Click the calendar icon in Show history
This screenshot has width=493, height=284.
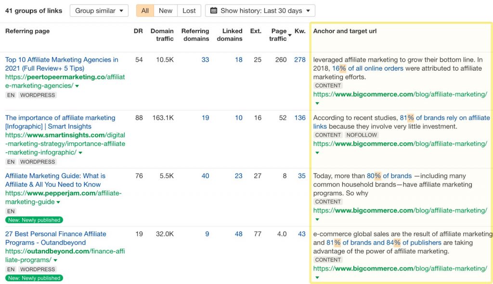tap(214, 11)
